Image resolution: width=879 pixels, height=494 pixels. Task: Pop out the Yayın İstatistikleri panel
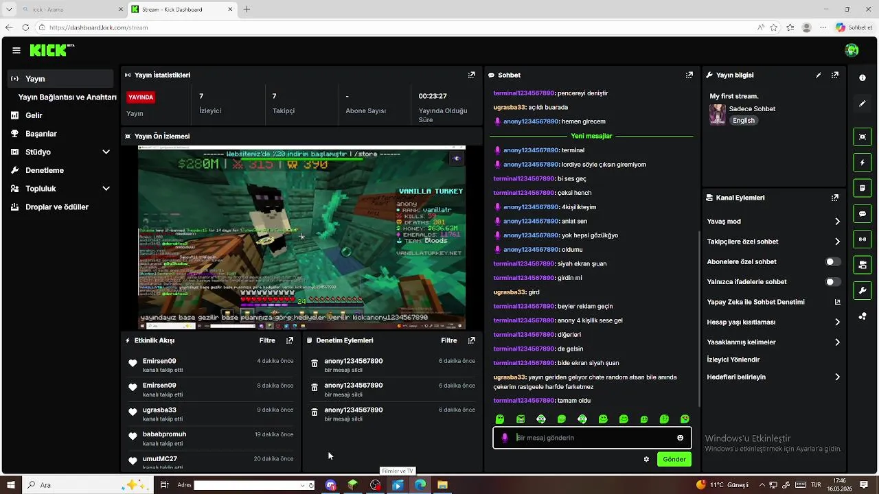point(471,75)
